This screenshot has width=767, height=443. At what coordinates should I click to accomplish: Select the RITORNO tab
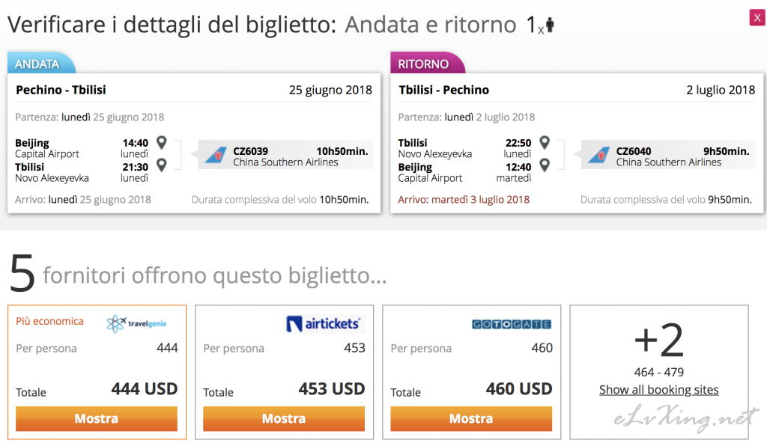pyautogui.click(x=424, y=64)
